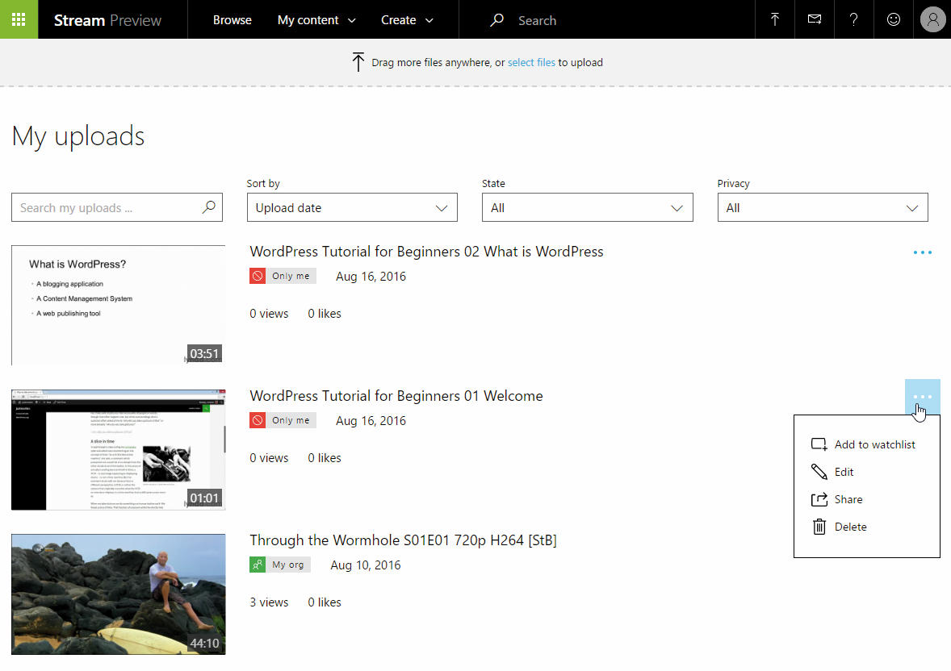
Task: Click the Only me label for 02 video
Action: coord(291,276)
